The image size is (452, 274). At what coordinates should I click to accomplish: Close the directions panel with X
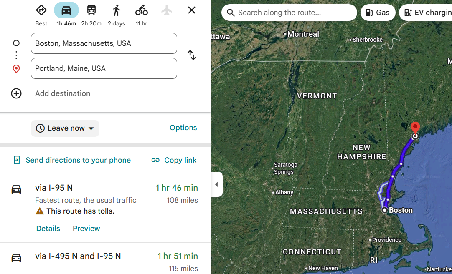pos(192,10)
